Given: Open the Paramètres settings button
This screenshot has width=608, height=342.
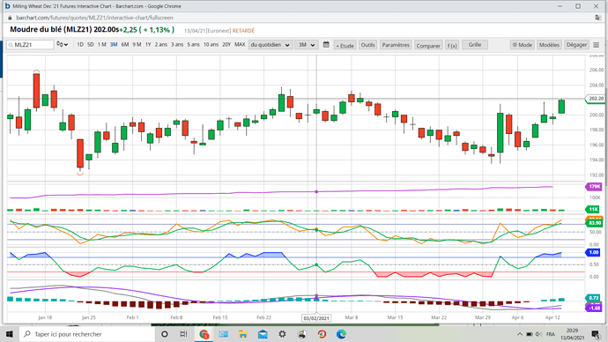Looking at the screenshot, I should coord(396,45).
